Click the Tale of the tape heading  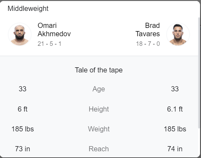tap(99, 70)
